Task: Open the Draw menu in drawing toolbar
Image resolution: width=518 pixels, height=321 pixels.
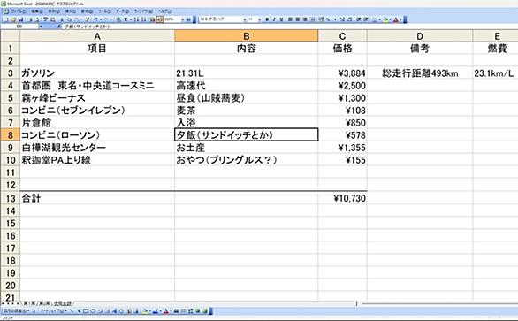Action: pos(16,310)
